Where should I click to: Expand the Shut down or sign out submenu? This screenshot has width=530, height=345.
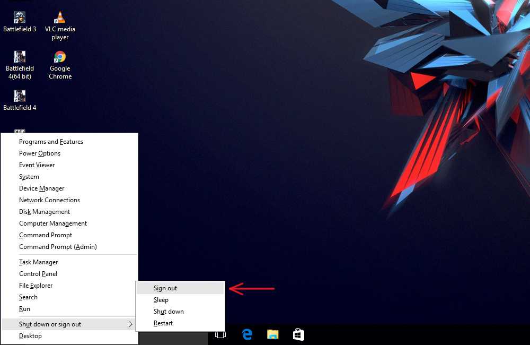coord(69,324)
